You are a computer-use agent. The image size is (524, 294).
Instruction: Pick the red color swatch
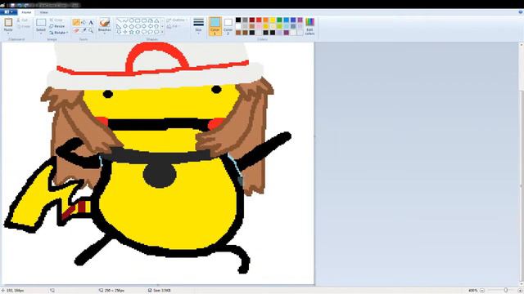[259, 20]
